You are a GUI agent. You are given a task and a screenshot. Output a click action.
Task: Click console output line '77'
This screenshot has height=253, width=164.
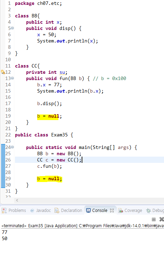pos(5,232)
